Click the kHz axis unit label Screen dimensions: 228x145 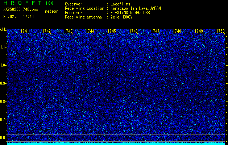pos(3,29)
